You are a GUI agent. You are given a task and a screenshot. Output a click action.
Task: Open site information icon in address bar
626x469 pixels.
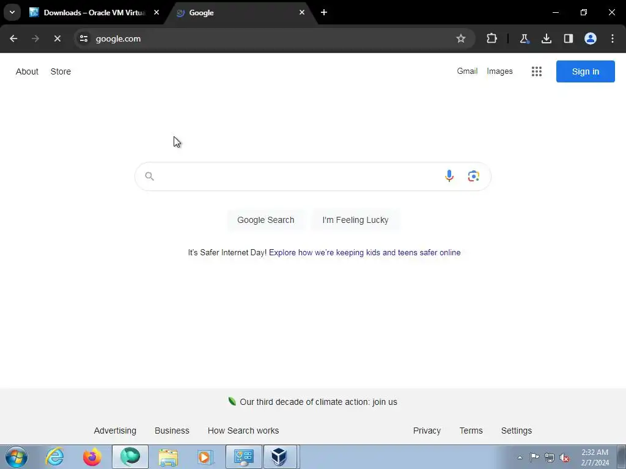pyautogui.click(x=84, y=38)
